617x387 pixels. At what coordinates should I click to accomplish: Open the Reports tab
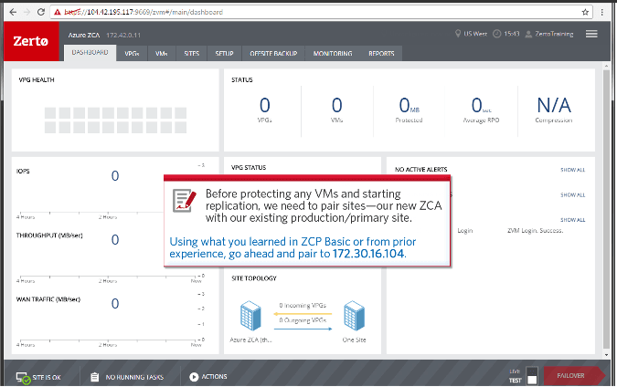click(x=381, y=54)
